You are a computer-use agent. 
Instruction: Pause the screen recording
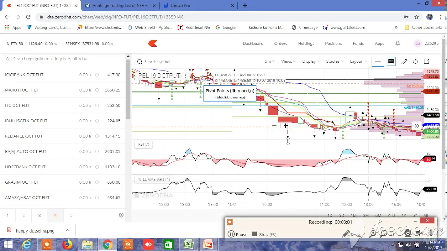[237, 234]
